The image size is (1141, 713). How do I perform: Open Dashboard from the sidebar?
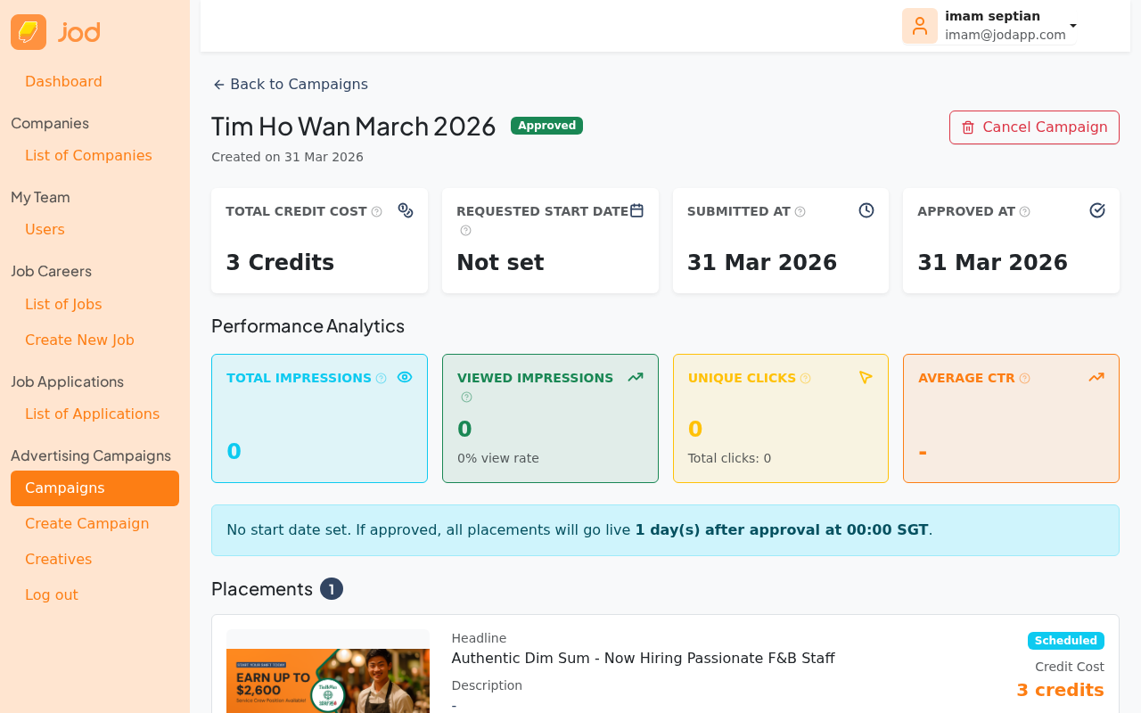point(63,81)
